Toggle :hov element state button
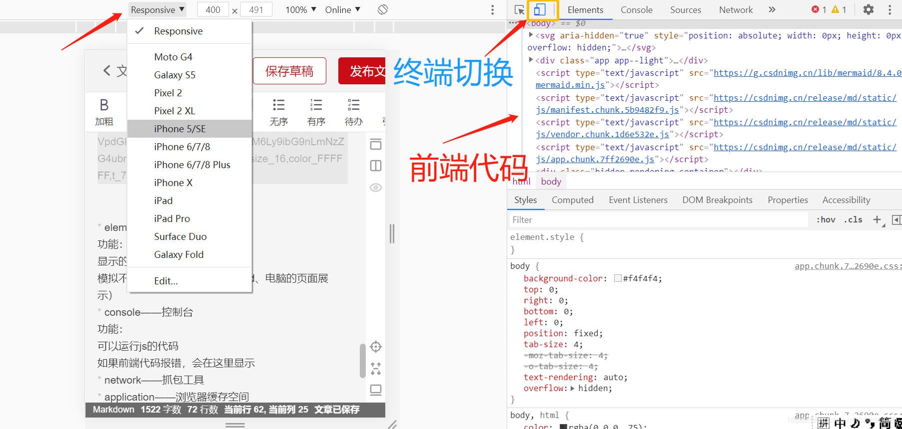Viewport: 902px width, 429px height. pyautogui.click(x=826, y=219)
